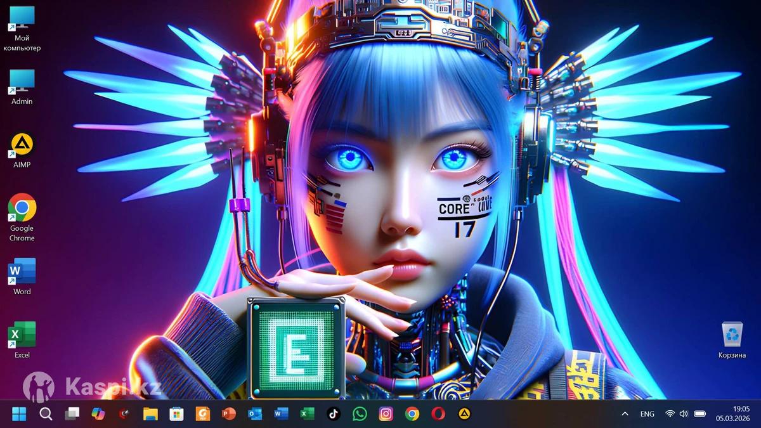Launch Opera browser from the taskbar
This screenshot has width=761, height=428.
438,414
